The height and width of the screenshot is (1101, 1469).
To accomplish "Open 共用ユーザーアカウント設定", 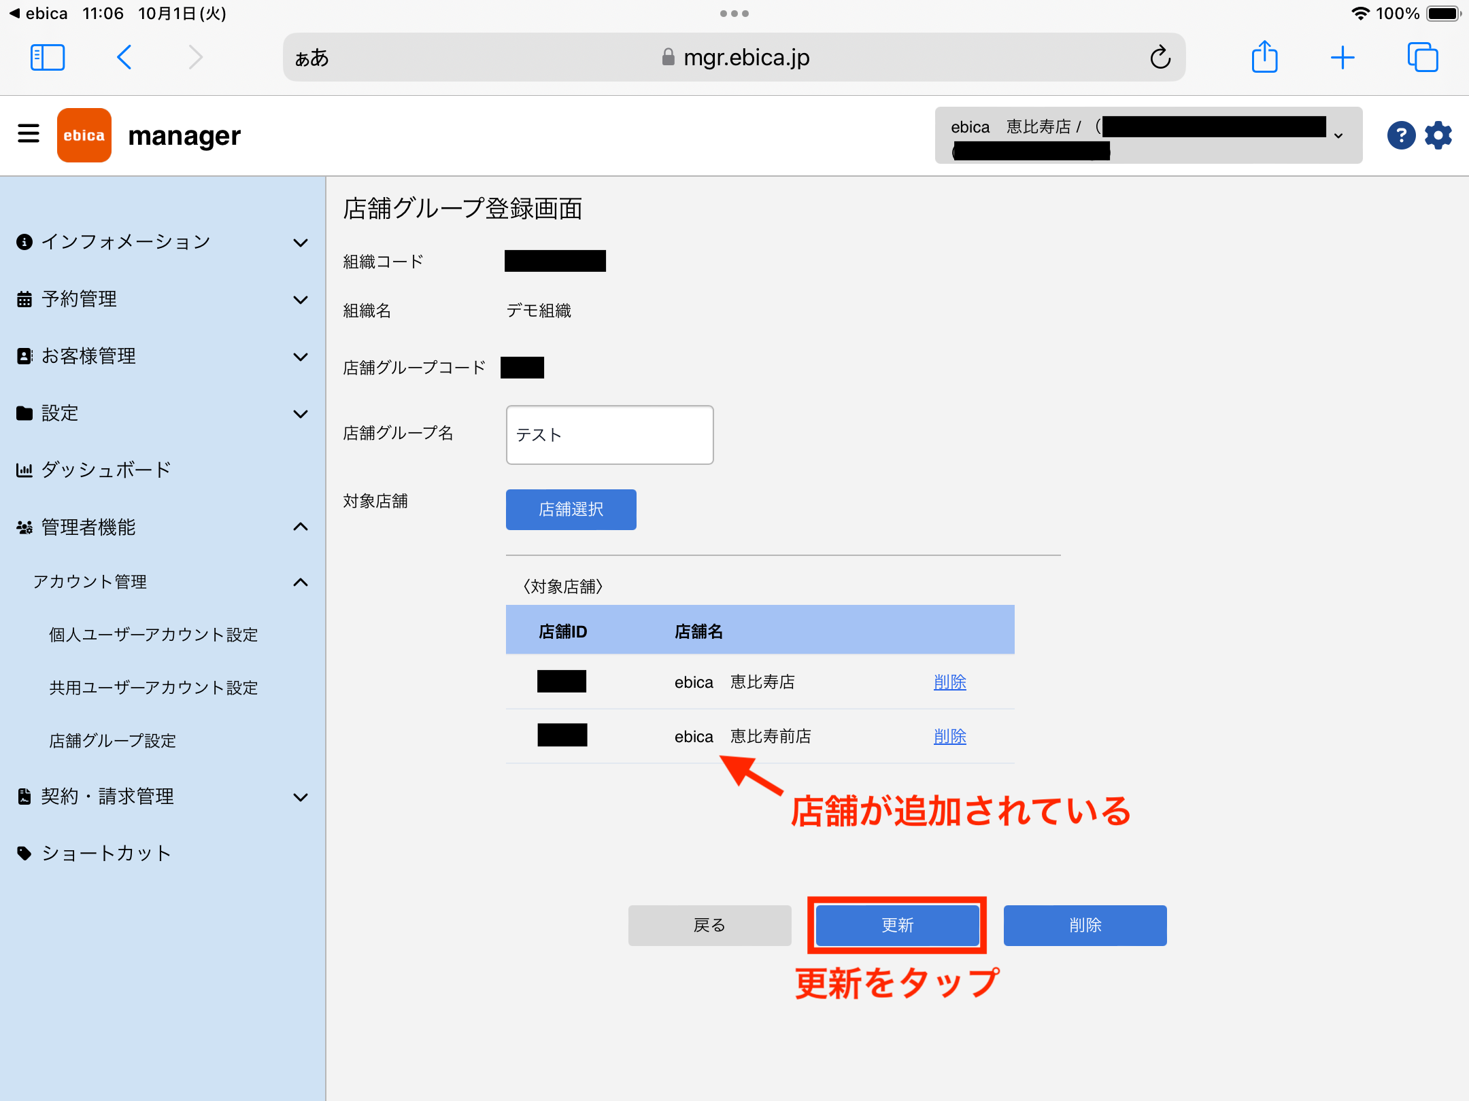I will click(154, 688).
